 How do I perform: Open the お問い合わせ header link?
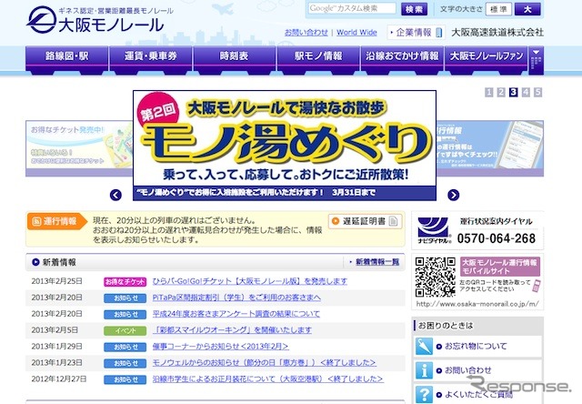pyautogui.click(x=306, y=33)
